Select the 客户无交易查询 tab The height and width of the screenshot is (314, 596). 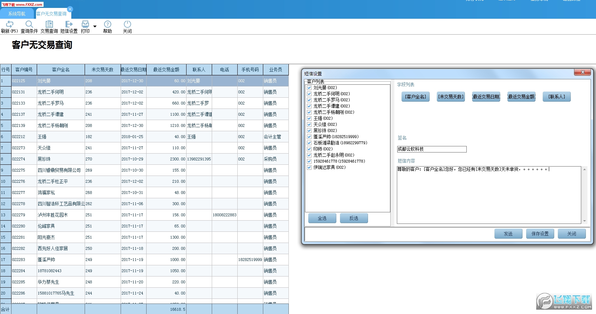[51, 14]
